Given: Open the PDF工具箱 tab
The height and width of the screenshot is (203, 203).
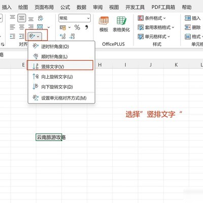Looking at the screenshot, I should click(x=163, y=7).
